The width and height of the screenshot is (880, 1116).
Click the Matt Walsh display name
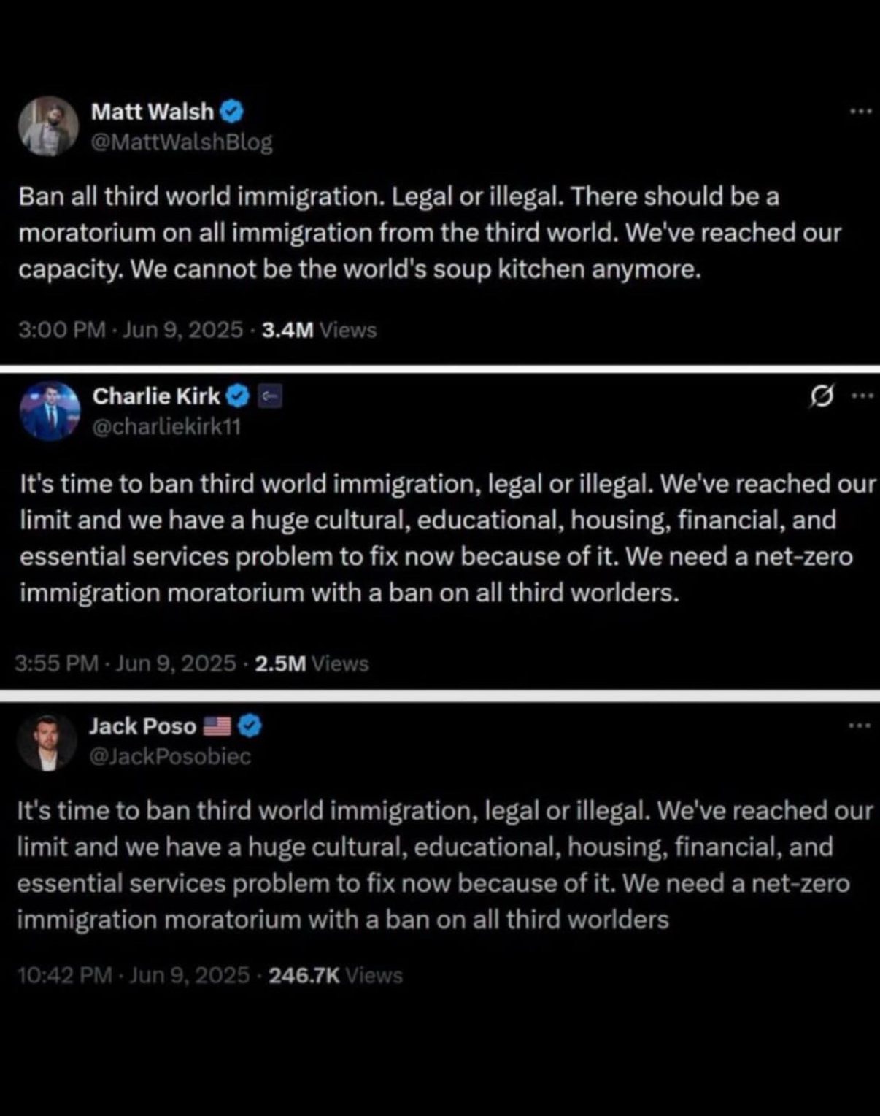point(153,112)
